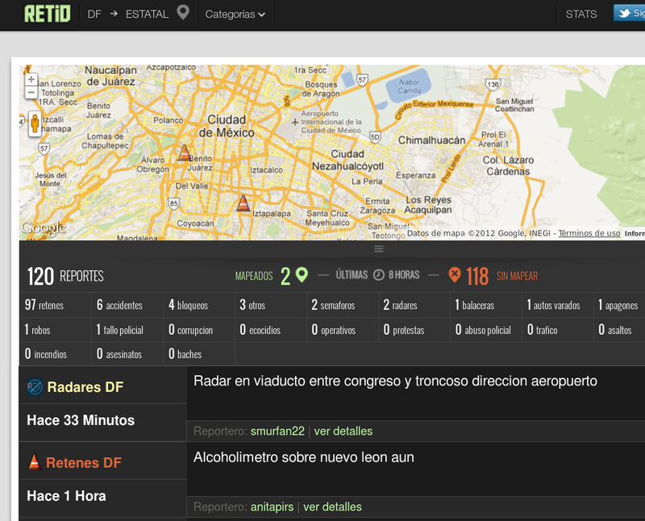This screenshot has height=521, width=645.
Task: Click the 120 REPORTES total
Action: tap(65, 276)
